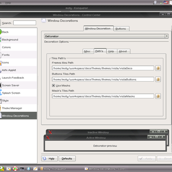Viewport: 172px width, 172px height.
Task: Switch to Window Decorations taskbar entry
Action: (x=106, y=169)
